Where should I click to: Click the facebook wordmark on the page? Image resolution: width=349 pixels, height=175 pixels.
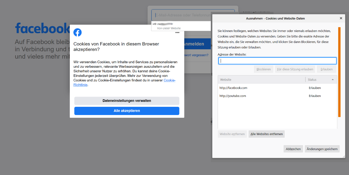coord(43,28)
